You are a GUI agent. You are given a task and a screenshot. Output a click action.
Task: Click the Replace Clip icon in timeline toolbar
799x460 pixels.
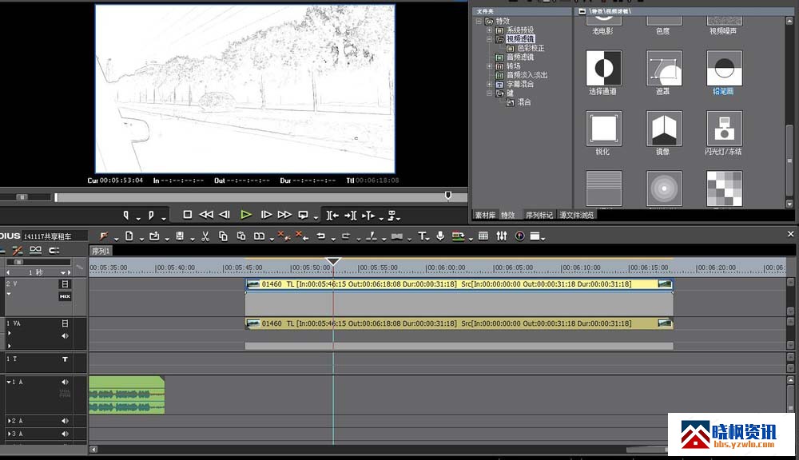click(260, 236)
